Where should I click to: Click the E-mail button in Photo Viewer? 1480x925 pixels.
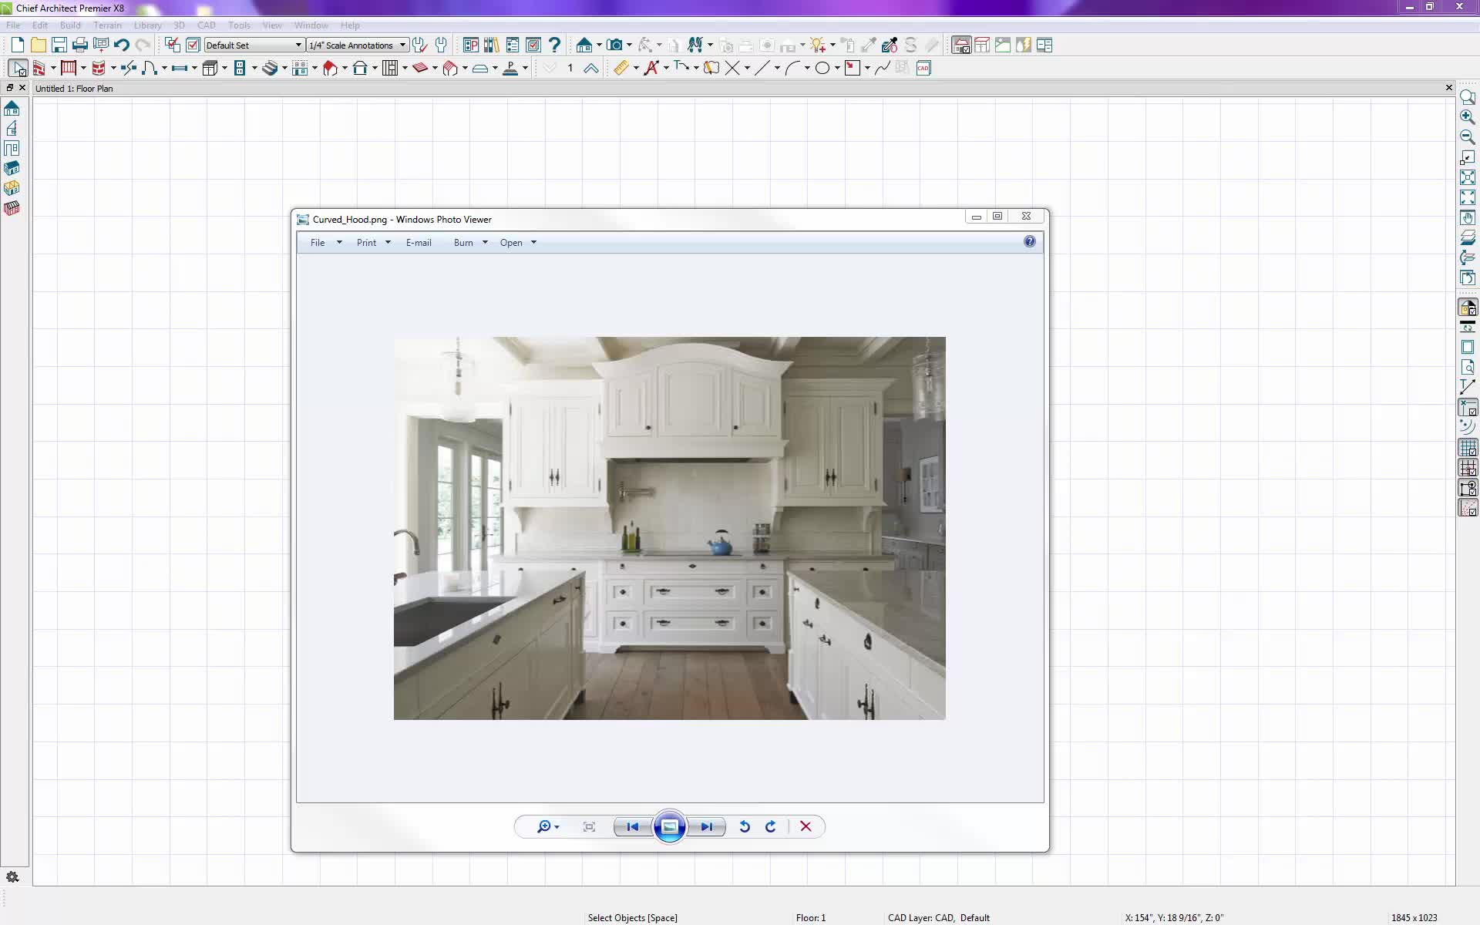coord(419,242)
